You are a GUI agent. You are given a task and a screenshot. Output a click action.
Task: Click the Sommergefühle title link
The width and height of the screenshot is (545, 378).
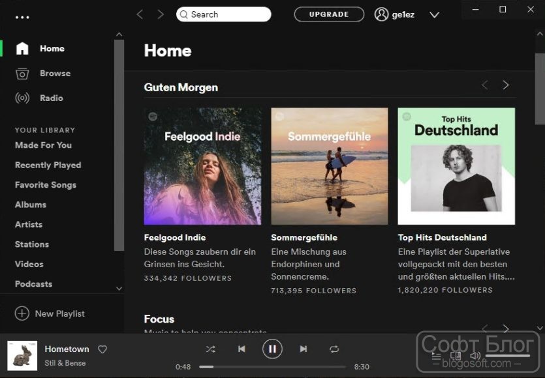[304, 237]
